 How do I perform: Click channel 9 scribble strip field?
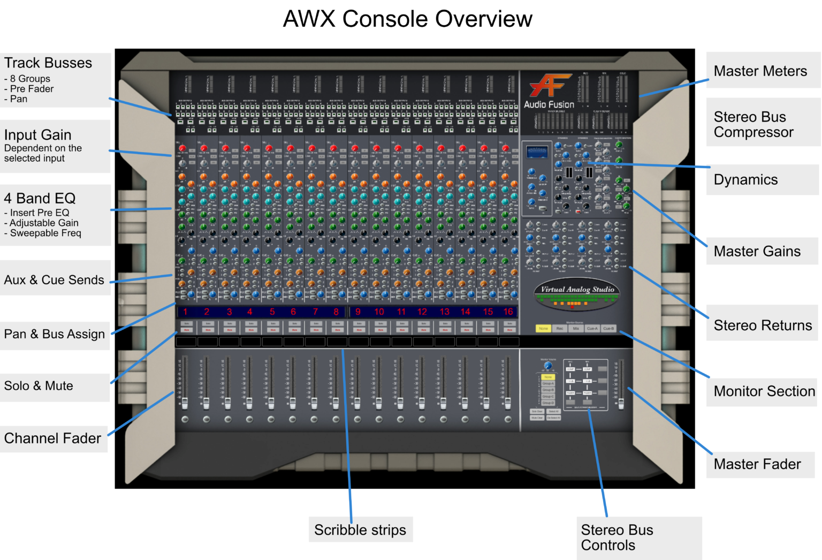tap(359, 341)
